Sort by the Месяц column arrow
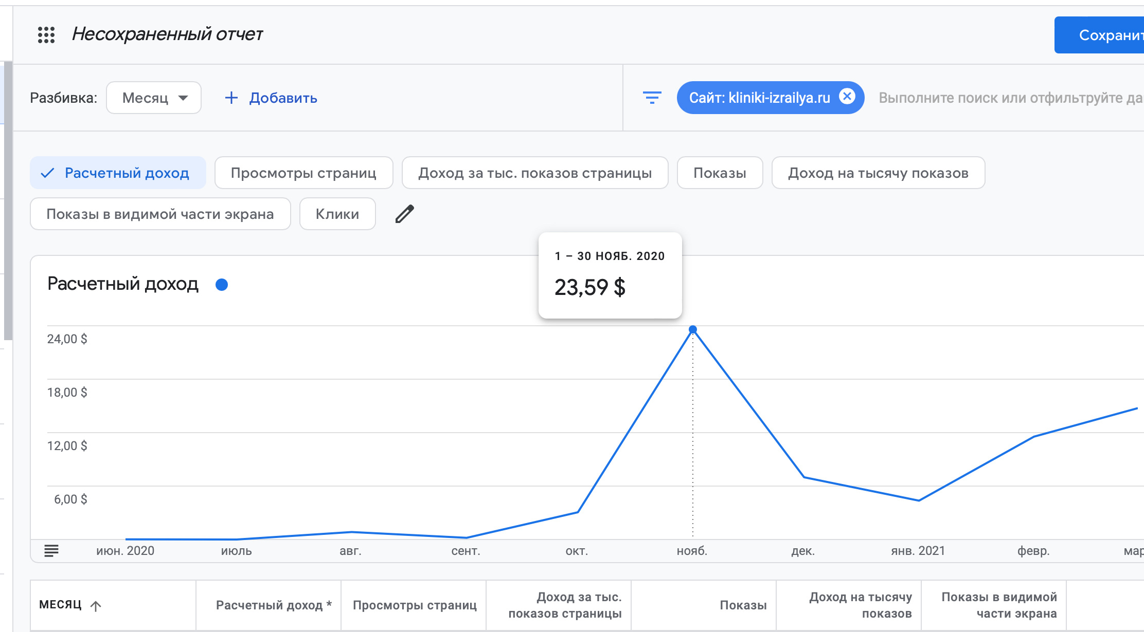Viewport: 1144px width, 632px height. (x=96, y=606)
